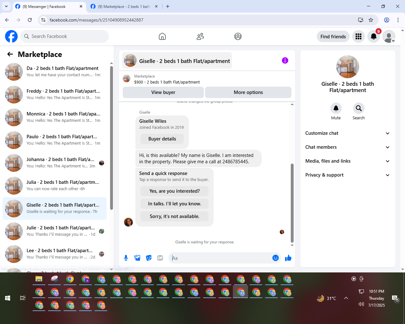Open the Chrome tab search dropdown
The width and height of the screenshot is (405, 324).
point(6,6)
